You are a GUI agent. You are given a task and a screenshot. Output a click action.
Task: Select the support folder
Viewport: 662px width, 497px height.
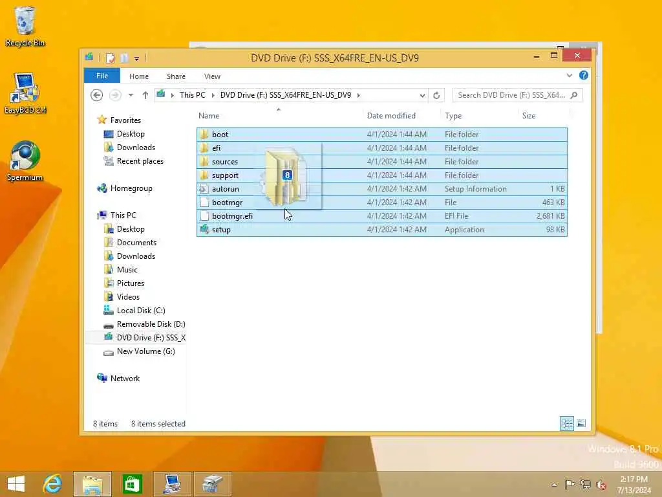tap(381, 175)
